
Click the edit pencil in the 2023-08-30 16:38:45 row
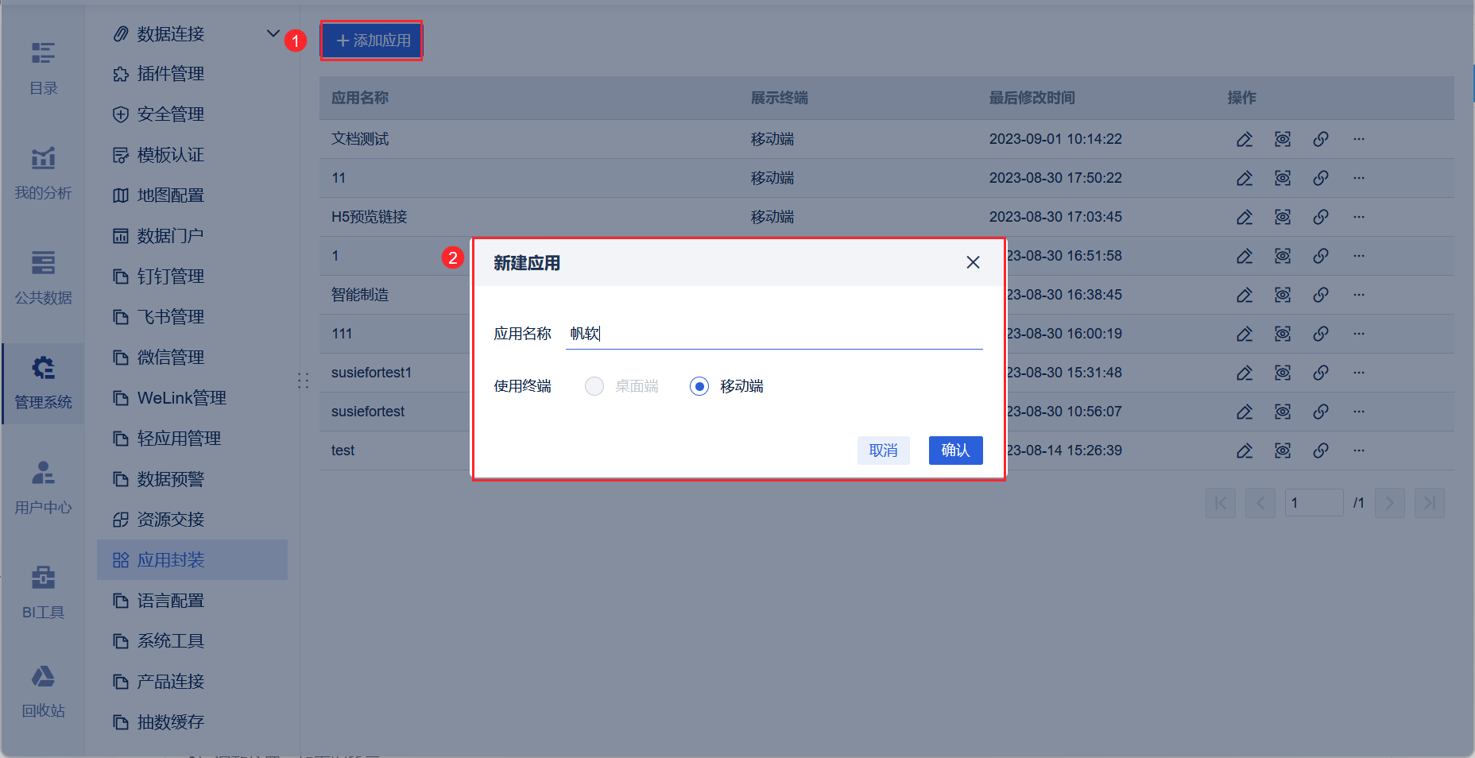1245,295
